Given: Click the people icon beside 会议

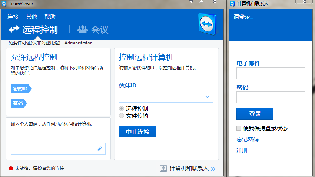Looking at the screenshot, I should coord(82,29).
